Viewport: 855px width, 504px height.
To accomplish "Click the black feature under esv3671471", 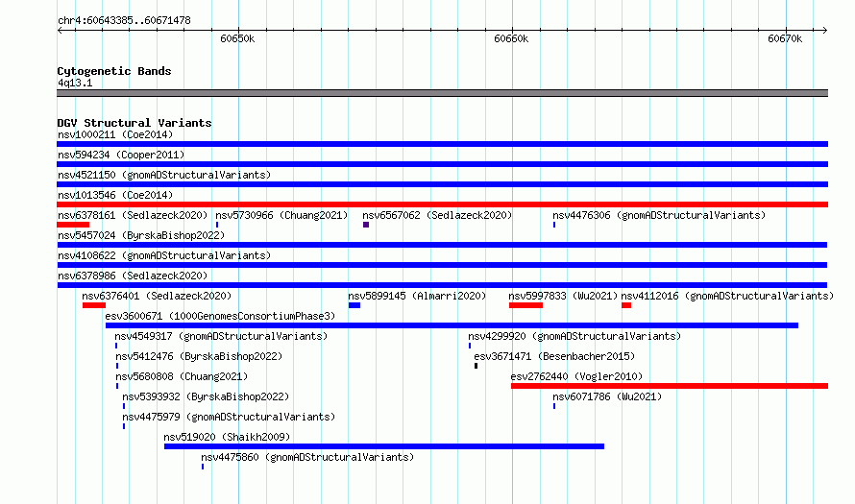I will [476, 366].
